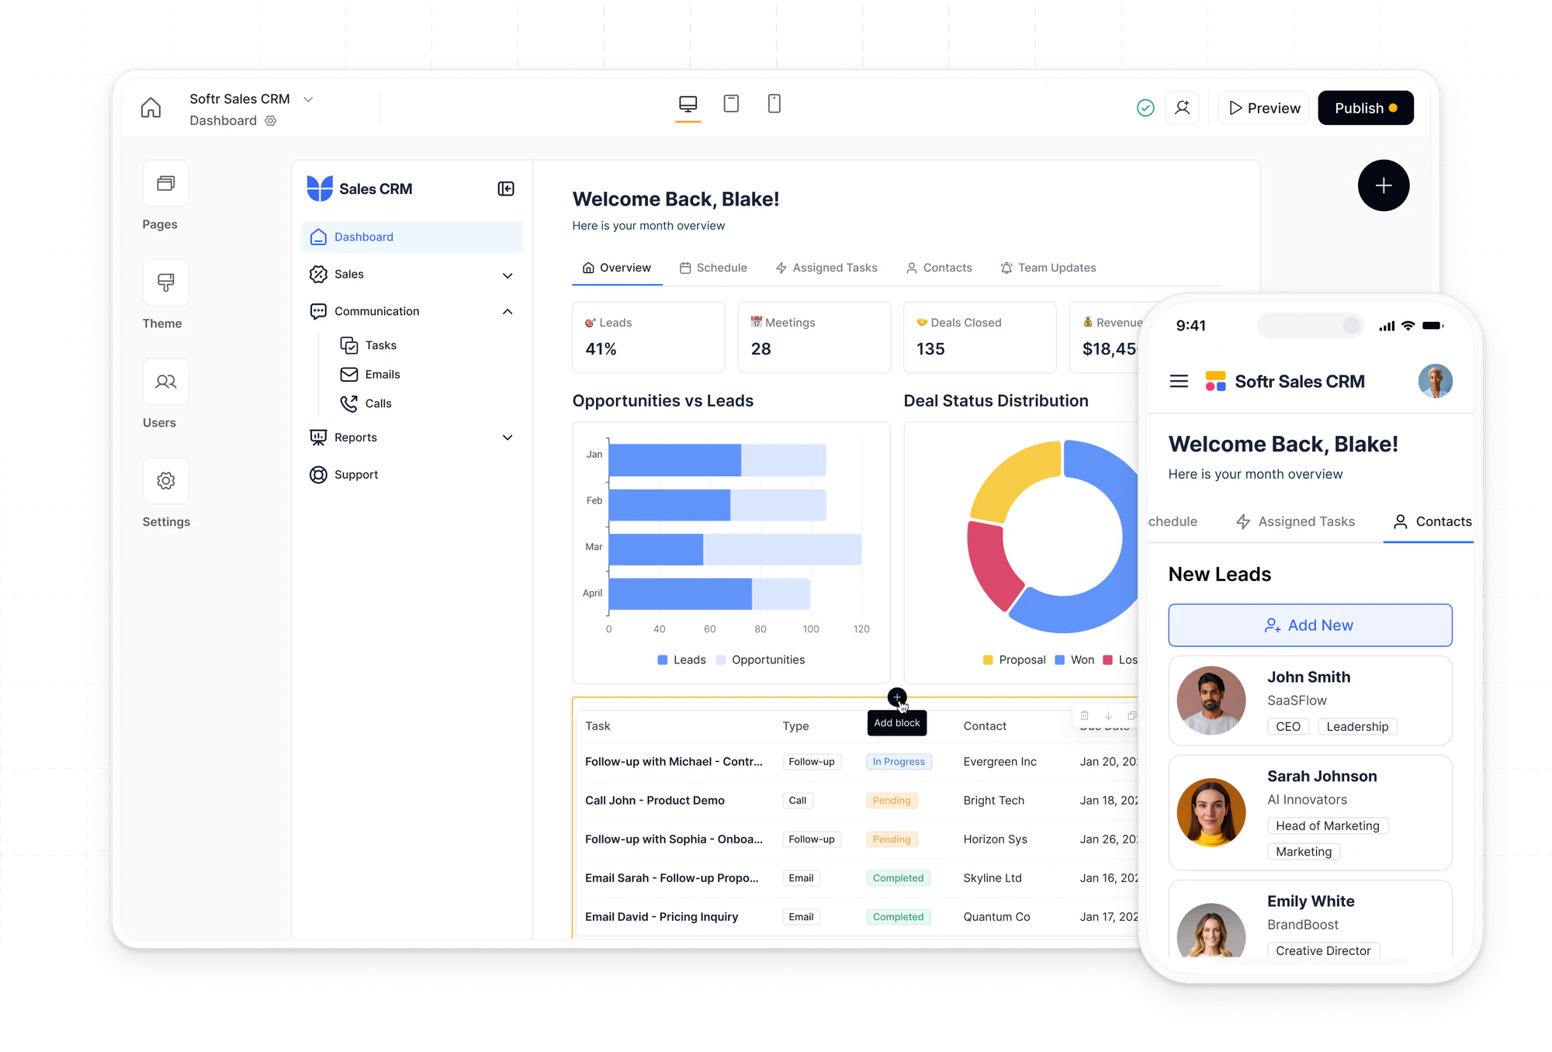Viewport: 1552px width, 1052px height.
Task: Click the round black plus button
Action: (x=1384, y=185)
